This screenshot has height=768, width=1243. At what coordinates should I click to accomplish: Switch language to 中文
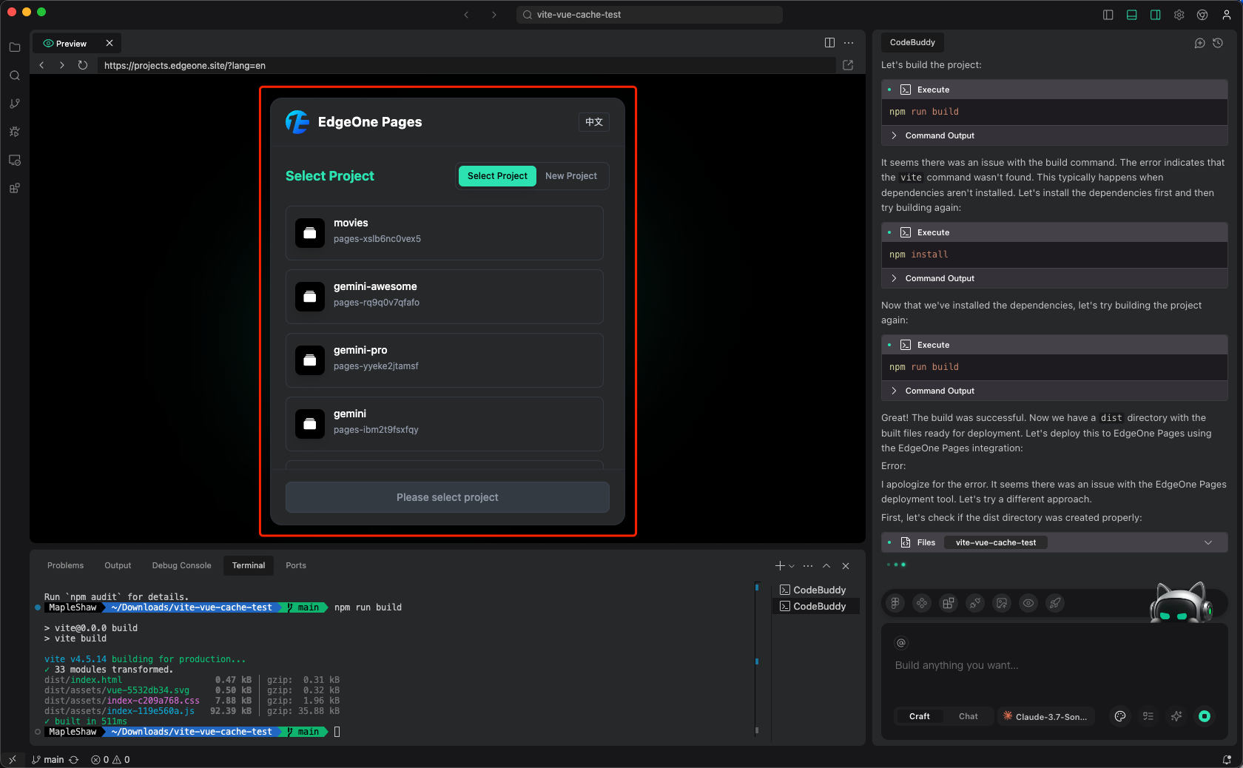click(593, 122)
